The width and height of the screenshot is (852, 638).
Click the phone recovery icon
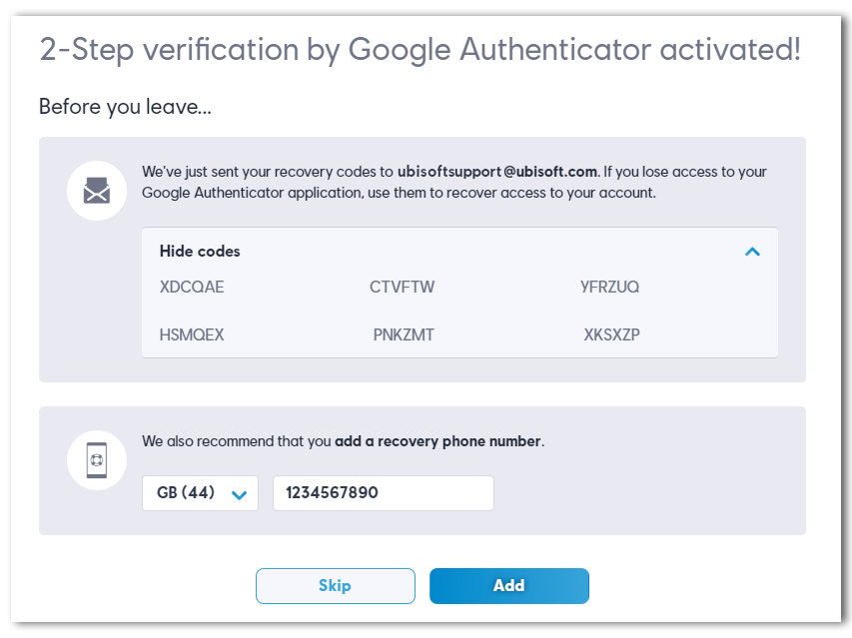[97, 460]
